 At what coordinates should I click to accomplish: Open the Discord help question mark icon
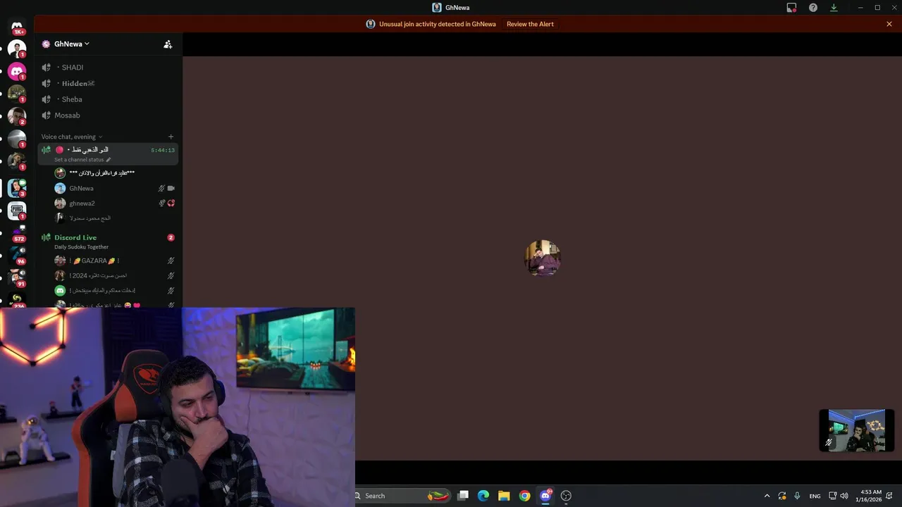click(813, 7)
